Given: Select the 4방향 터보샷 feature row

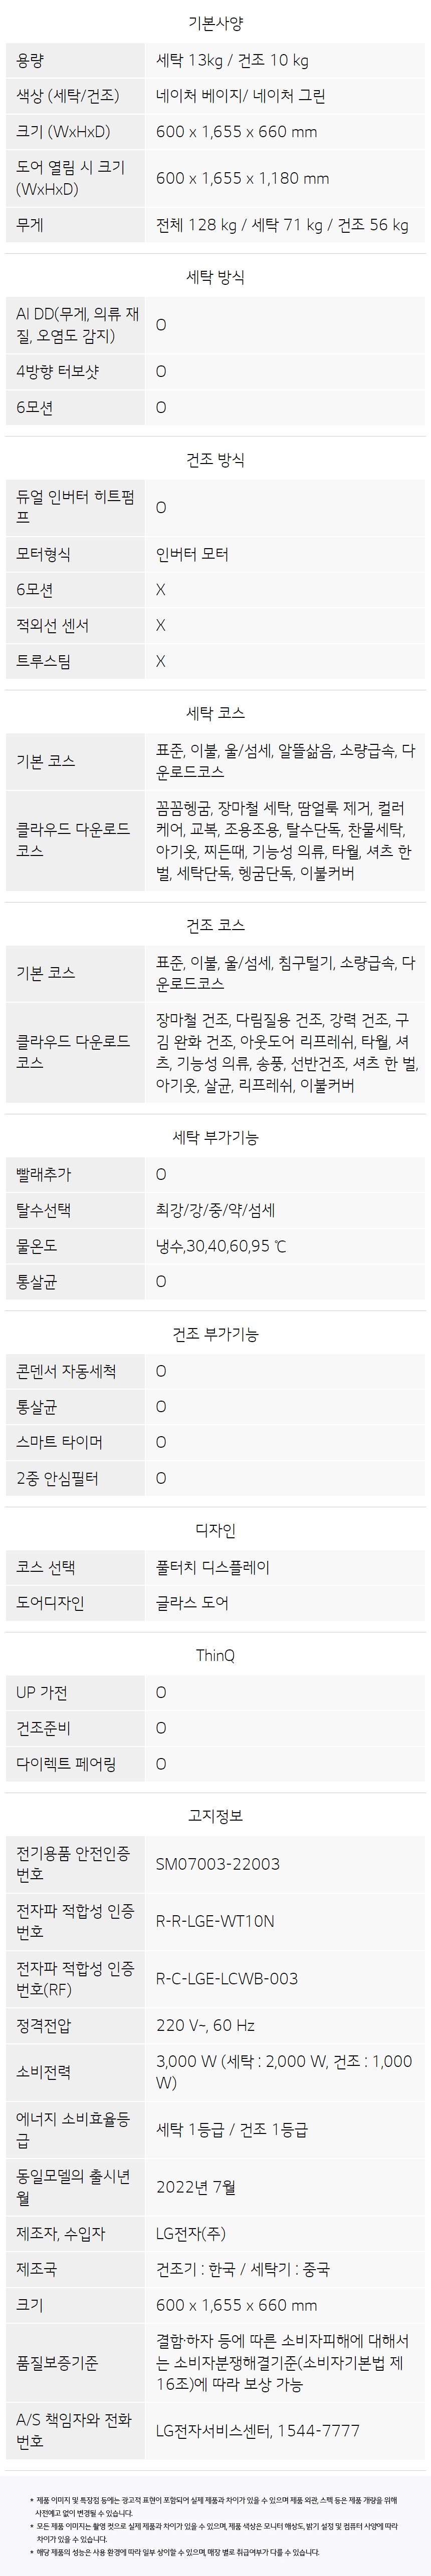Looking at the screenshot, I should [x=215, y=372].
